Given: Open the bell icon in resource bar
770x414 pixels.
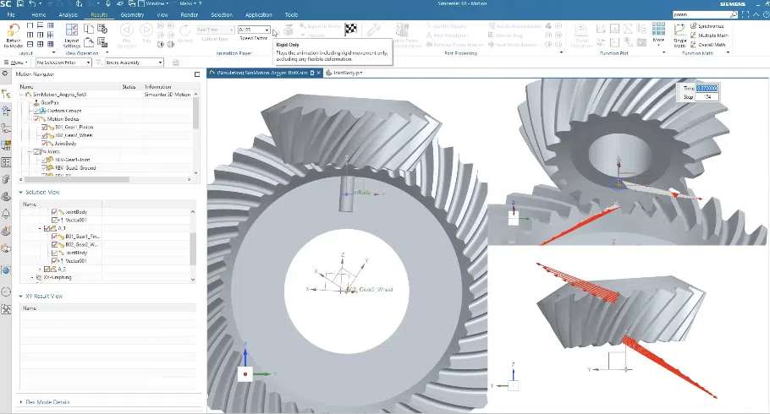Looking at the screenshot, I should click(x=6, y=214).
